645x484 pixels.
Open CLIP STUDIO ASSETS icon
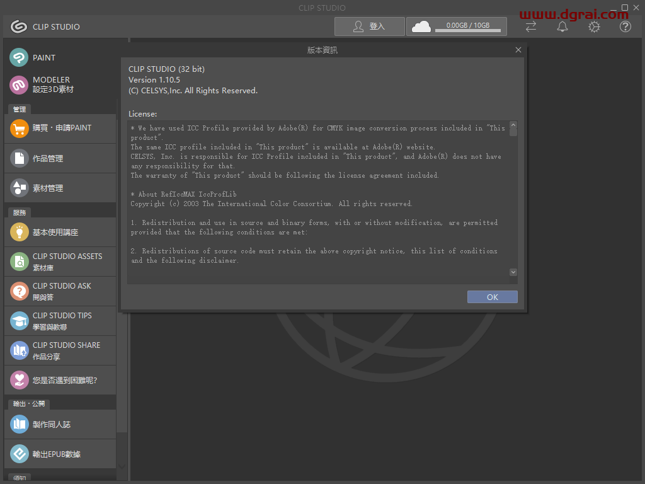click(19, 262)
